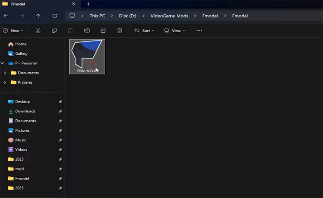Image resolution: width=323 pixels, height=198 pixels.
Task: Expand the OneDrive Documents folder arrow
Action: tap(5, 73)
